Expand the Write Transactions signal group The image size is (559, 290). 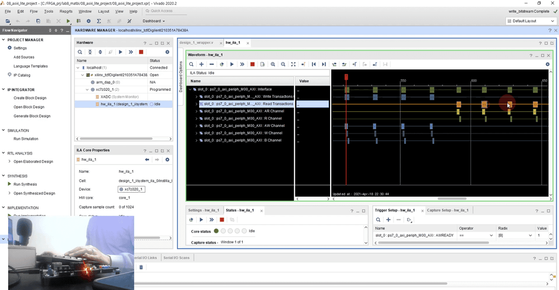[196, 96]
